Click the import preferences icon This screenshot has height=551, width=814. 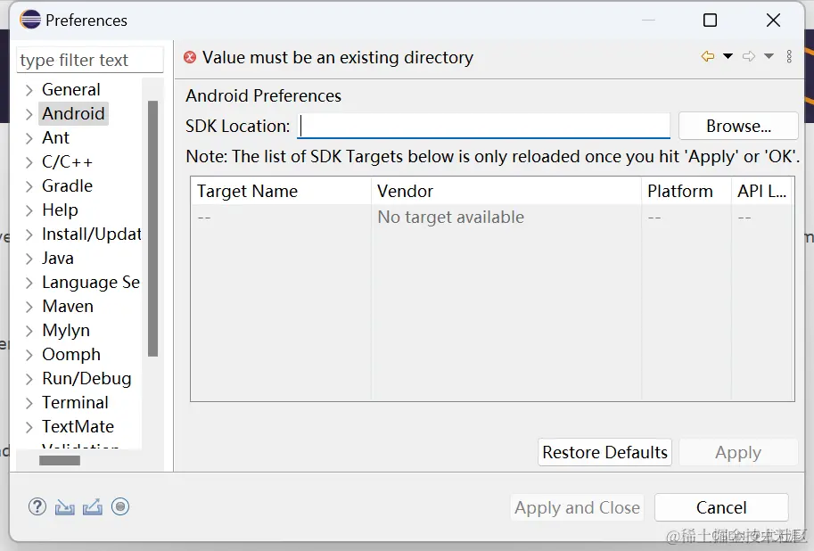click(x=65, y=506)
